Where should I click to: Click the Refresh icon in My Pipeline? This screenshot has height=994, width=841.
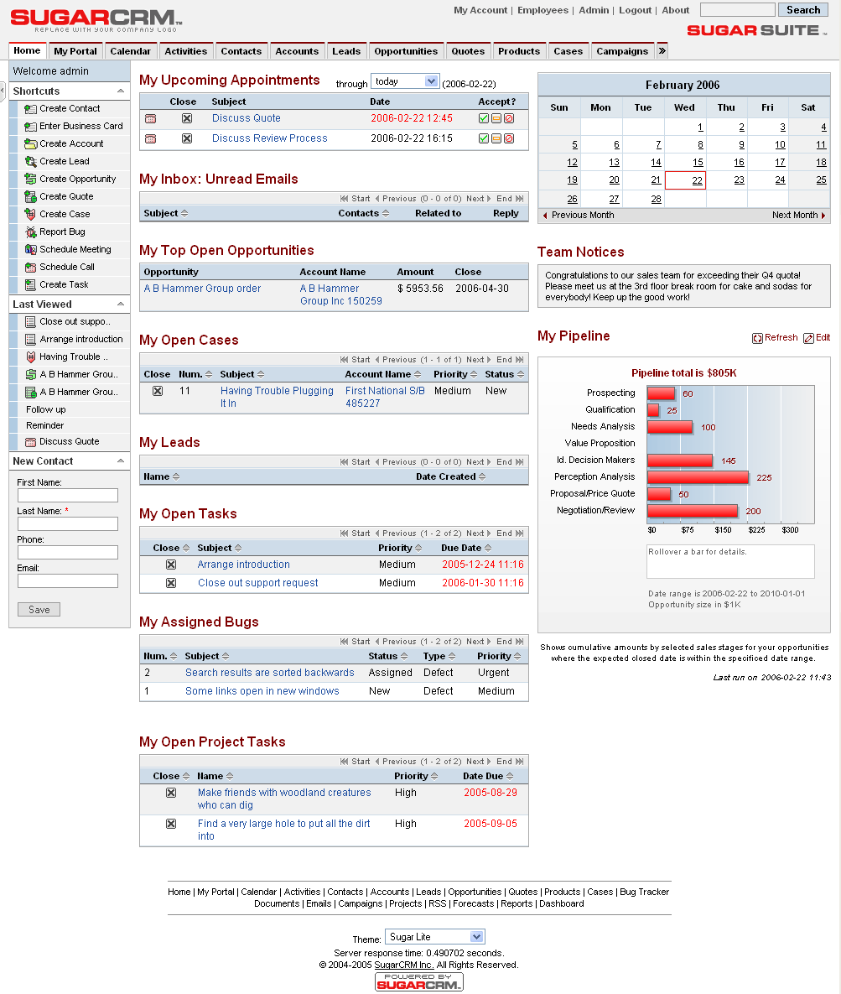coord(757,339)
